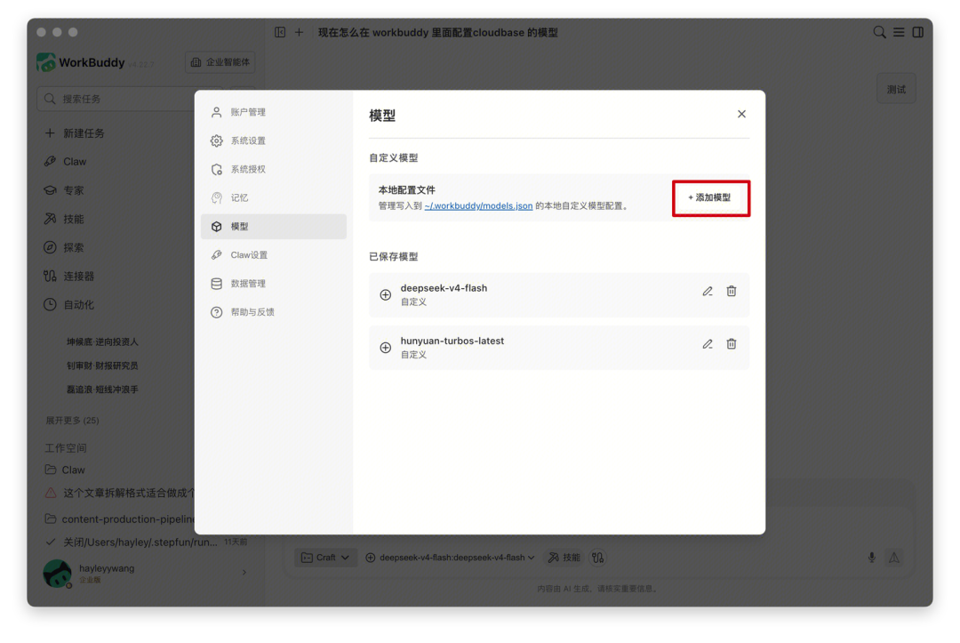
Task: Click the 测试 button
Action: pos(896,90)
